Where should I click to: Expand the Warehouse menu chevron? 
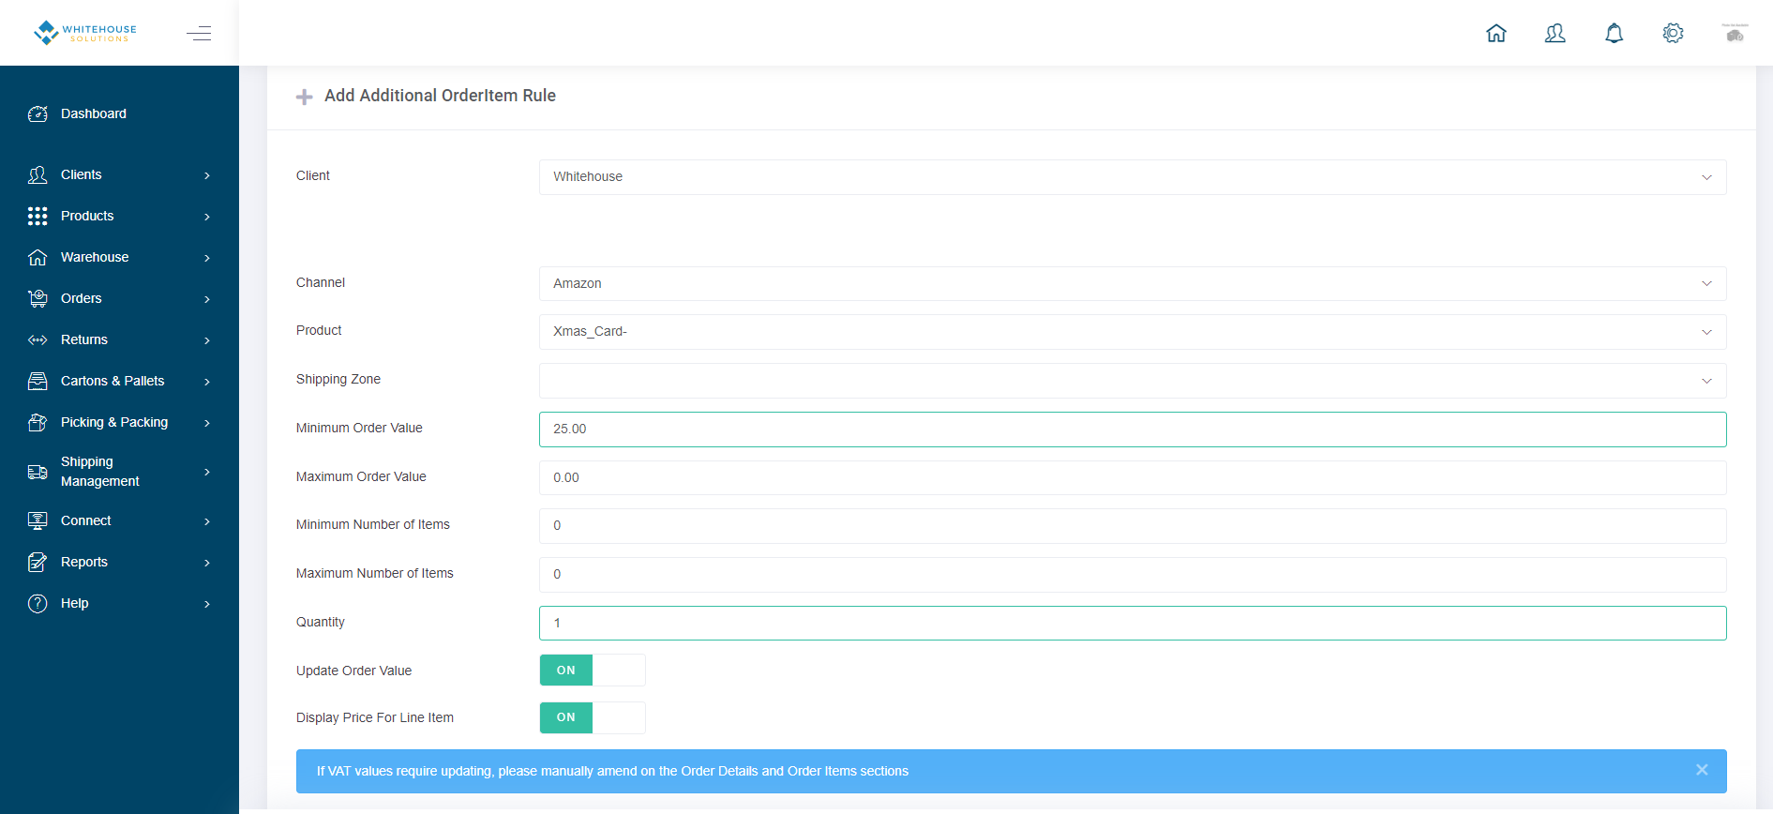pyautogui.click(x=207, y=258)
